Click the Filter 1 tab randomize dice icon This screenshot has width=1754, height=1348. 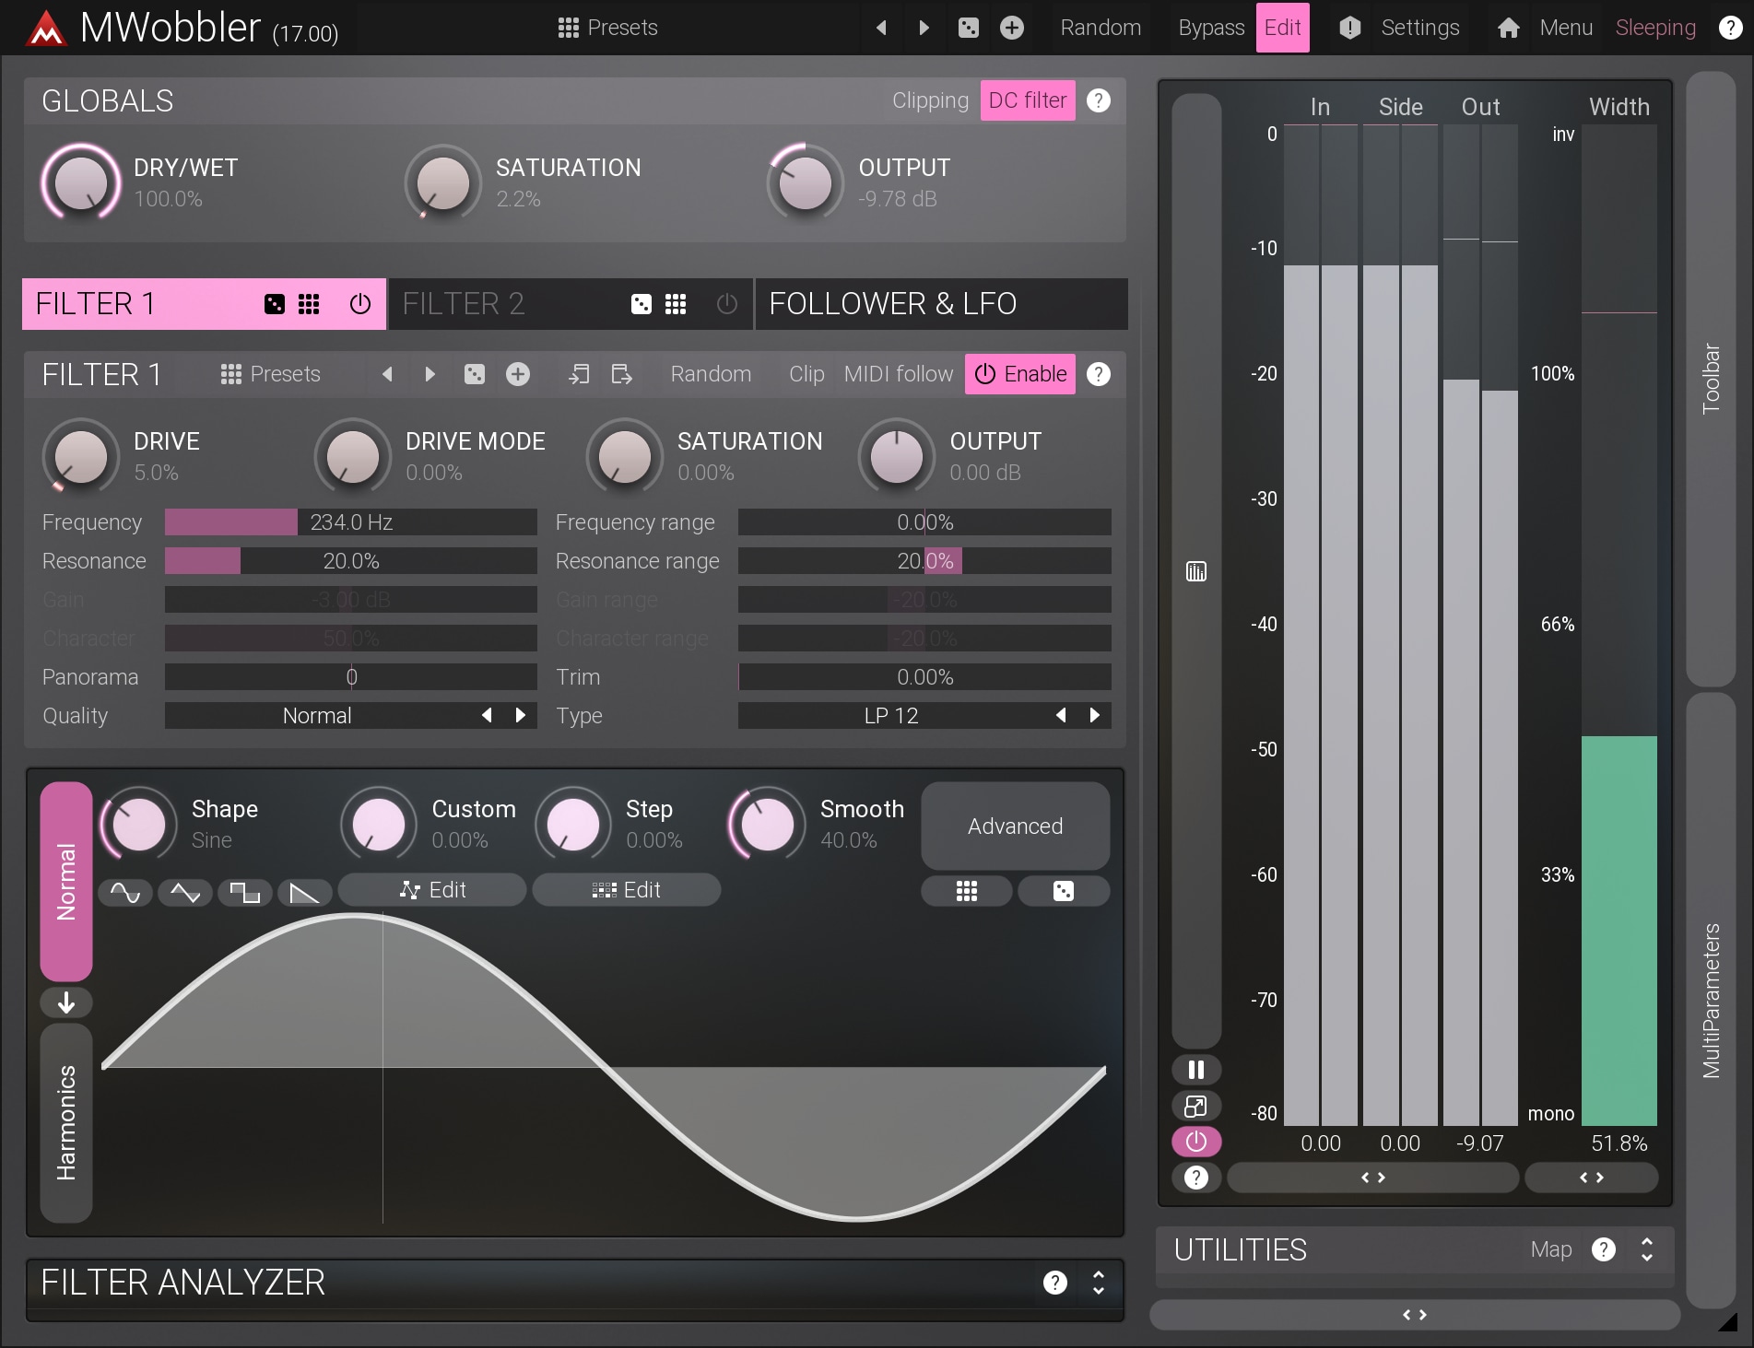pyautogui.click(x=275, y=304)
